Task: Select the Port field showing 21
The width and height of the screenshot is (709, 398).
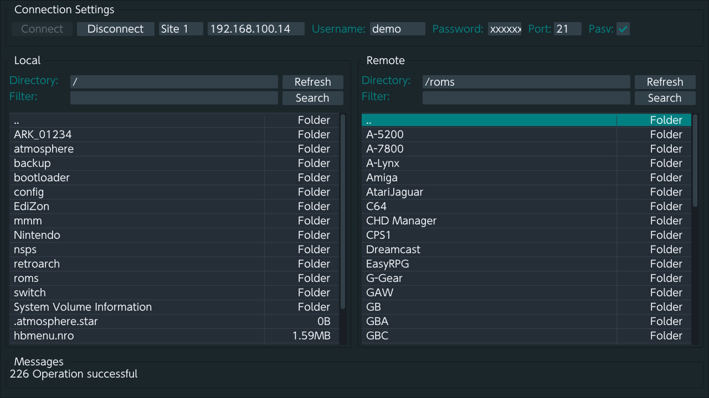Action: [x=567, y=29]
